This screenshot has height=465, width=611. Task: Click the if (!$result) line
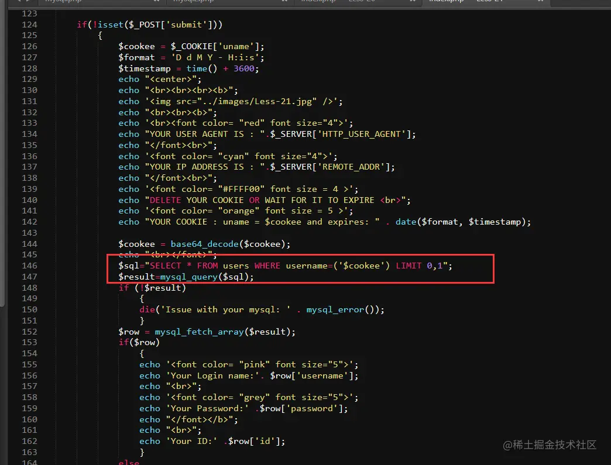click(x=152, y=288)
